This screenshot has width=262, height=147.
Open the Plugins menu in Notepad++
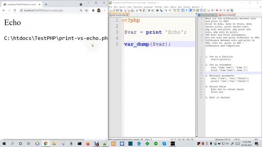coord(187,7)
